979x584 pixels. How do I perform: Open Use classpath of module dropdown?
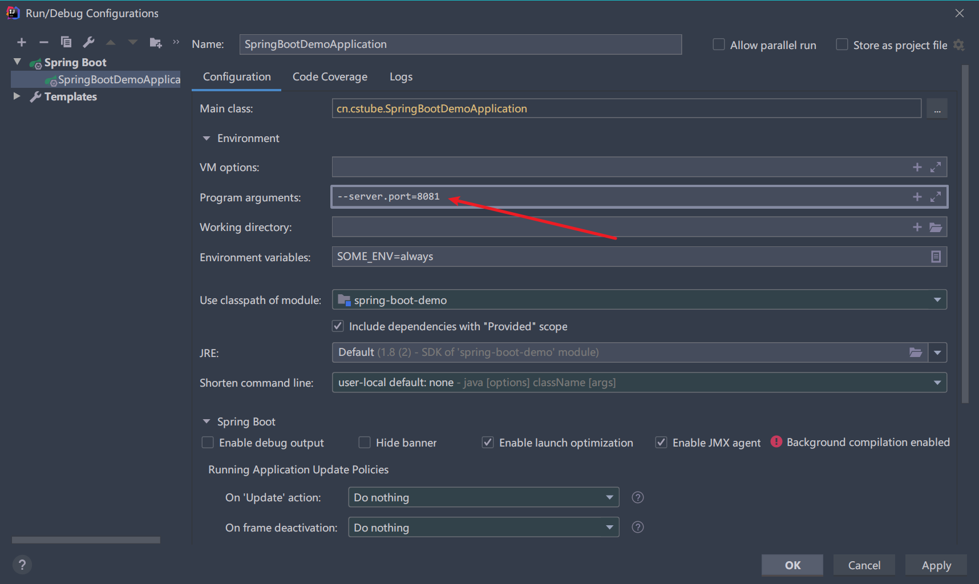(639, 300)
